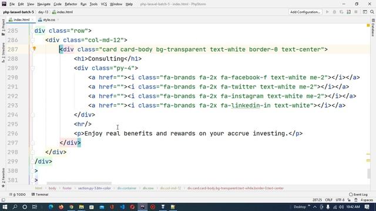Open CRLF line separator dropdown
Screen dimensions: 376x211
(328, 200)
